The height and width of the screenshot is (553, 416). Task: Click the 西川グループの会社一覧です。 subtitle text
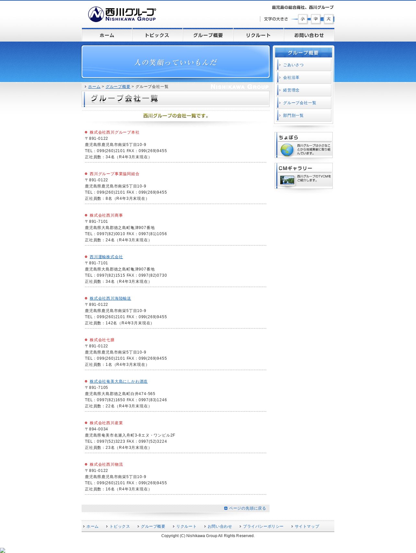[177, 116]
